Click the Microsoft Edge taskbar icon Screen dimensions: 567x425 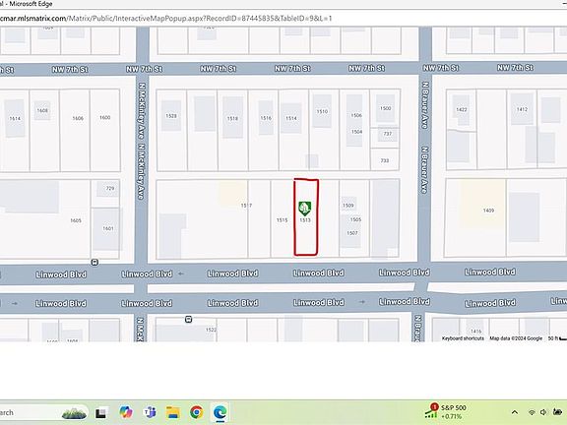(220, 412)
